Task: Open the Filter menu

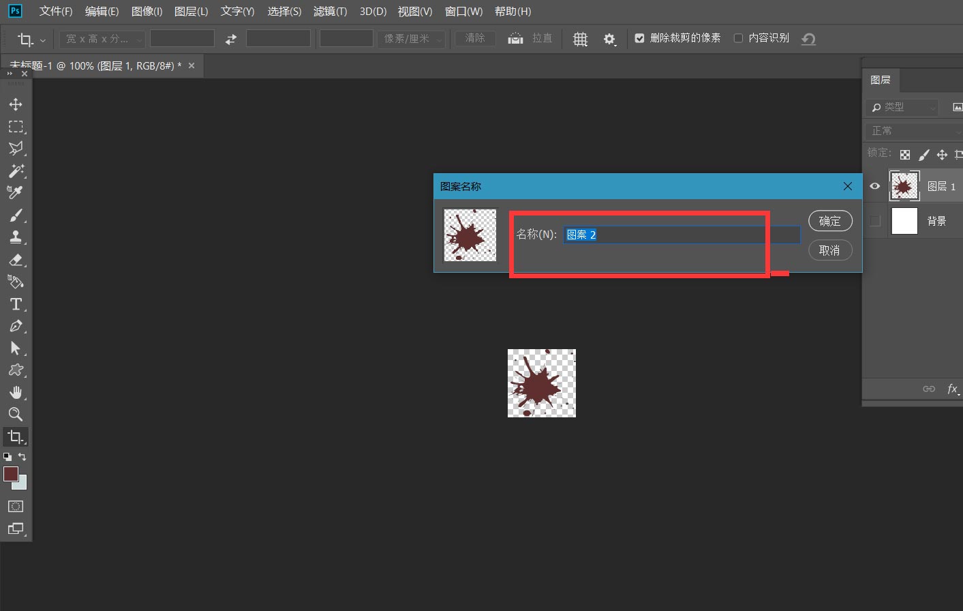Action: click(330, 12)
